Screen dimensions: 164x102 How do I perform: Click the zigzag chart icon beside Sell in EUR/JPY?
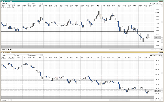click(158, 55)
